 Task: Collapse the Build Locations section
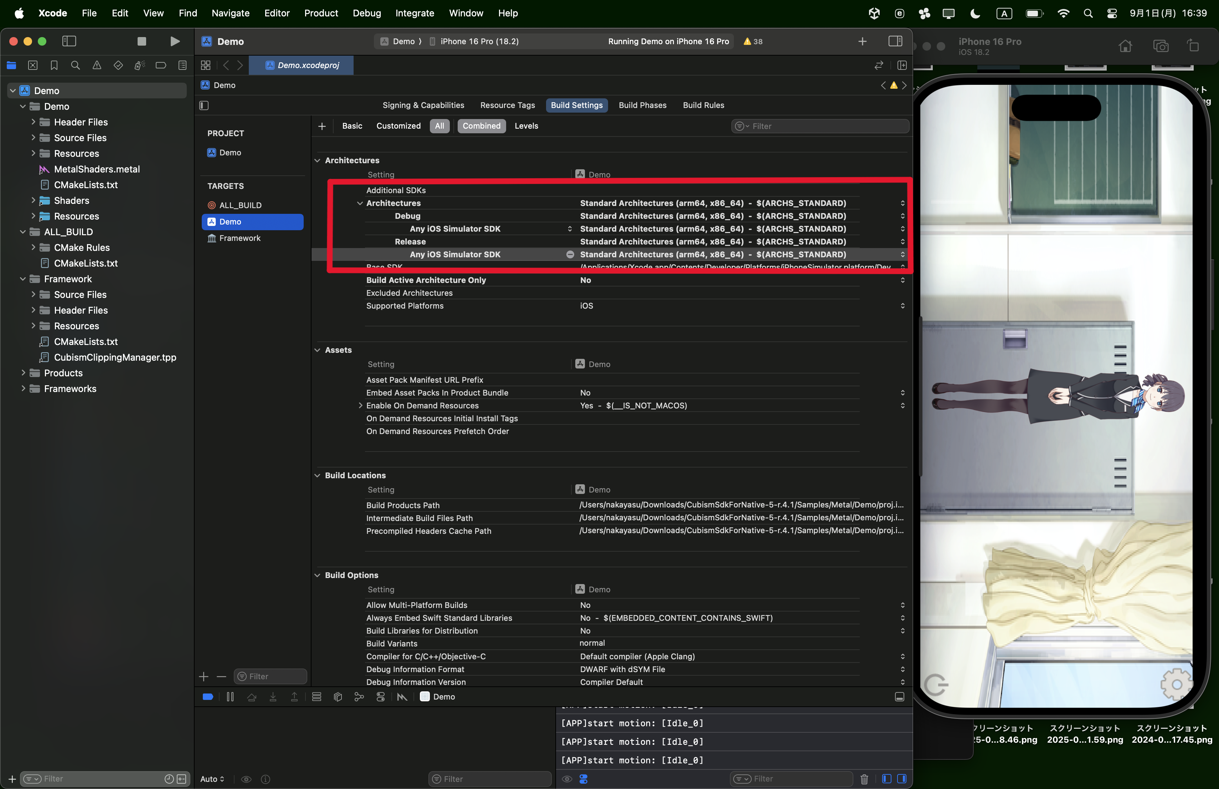coord(317,476)
